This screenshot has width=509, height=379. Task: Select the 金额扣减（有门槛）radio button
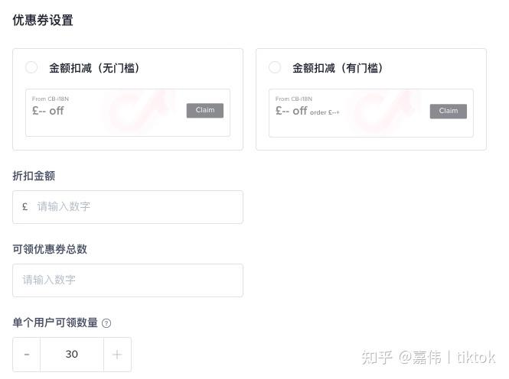tap(275, 68)
